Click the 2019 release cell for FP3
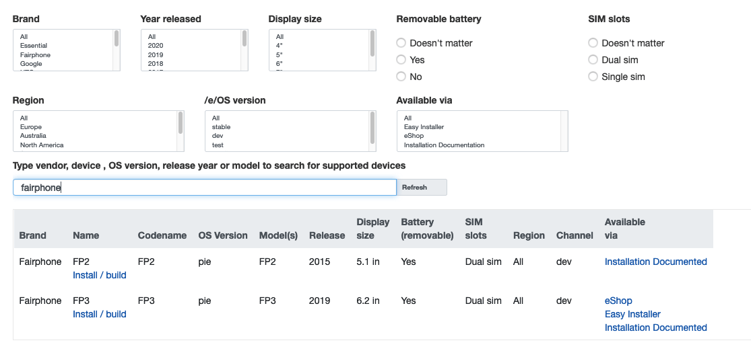The image size is (751, 353). [319, 301]
